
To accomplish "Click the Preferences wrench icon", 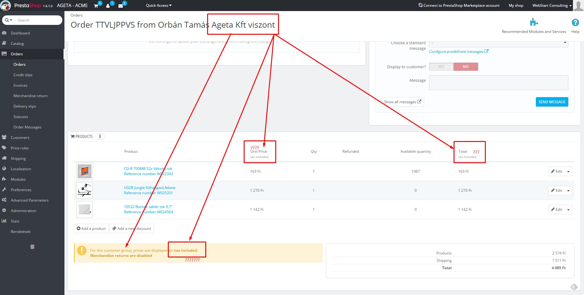I will click(x=4, y=190).
